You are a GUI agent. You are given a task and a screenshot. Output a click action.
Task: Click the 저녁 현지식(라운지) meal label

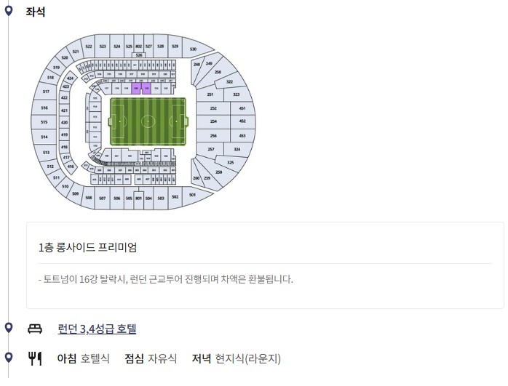pos(237,358)
